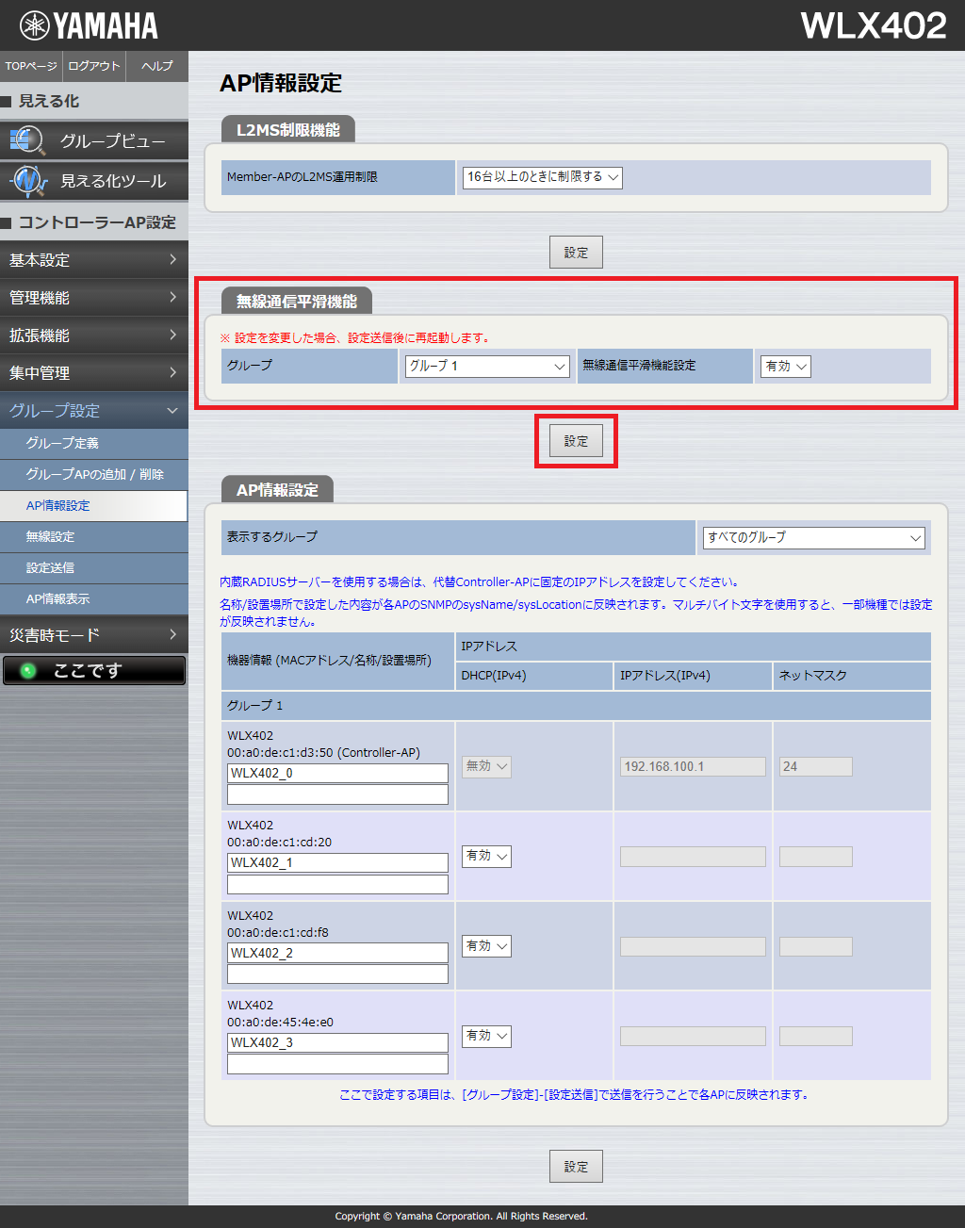Click the ログアウト tab

coord(94,66)
